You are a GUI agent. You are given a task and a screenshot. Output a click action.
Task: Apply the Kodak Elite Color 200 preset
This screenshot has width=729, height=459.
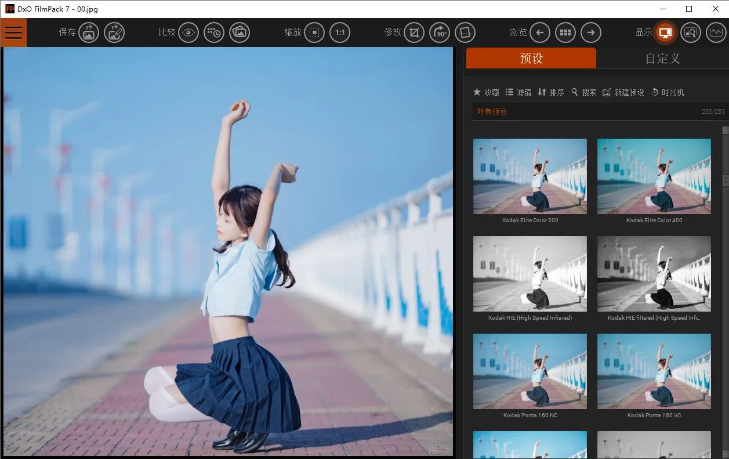[x=530, y=176]
